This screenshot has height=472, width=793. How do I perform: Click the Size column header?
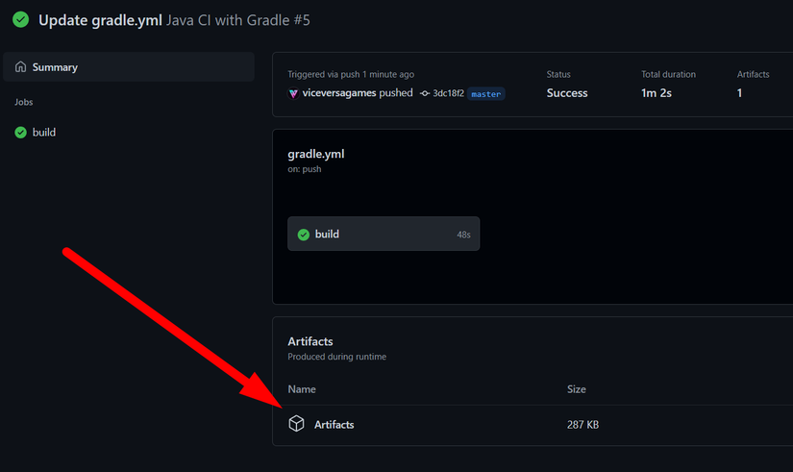pos(576,389)
